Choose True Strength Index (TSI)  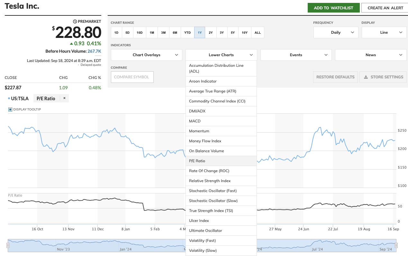click(x=221, y=211)
